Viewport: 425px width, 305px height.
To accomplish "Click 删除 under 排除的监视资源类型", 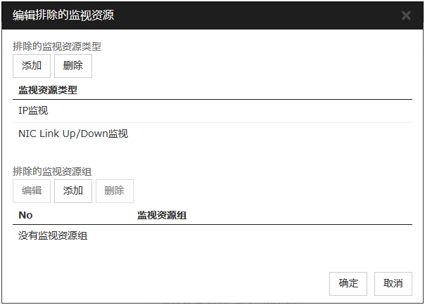I will pos(73,66).
